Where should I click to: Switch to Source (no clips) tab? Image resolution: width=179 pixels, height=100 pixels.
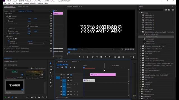point(23,6)
